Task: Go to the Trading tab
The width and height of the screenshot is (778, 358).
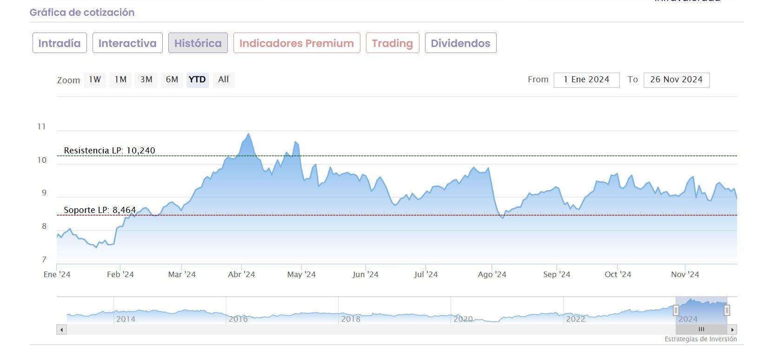Action: [392, 43]
